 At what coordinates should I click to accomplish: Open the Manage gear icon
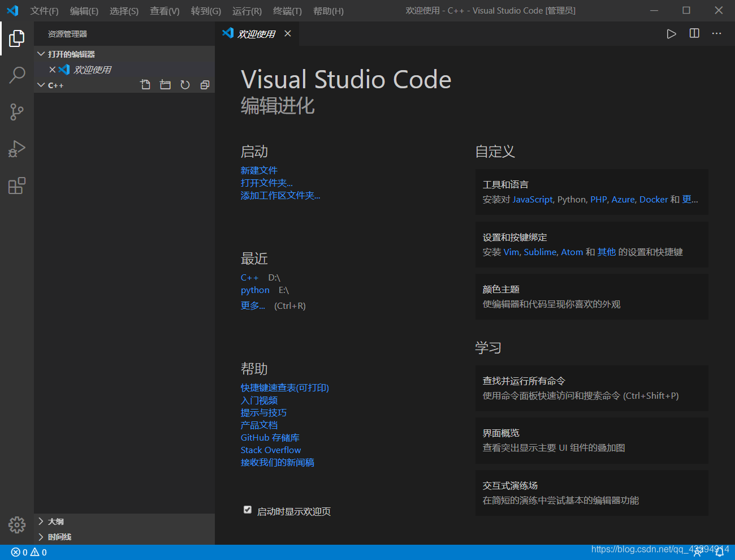pos(17,525)
